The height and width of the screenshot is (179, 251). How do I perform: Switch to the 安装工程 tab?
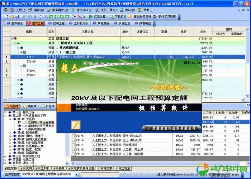[x=58, y=23]
